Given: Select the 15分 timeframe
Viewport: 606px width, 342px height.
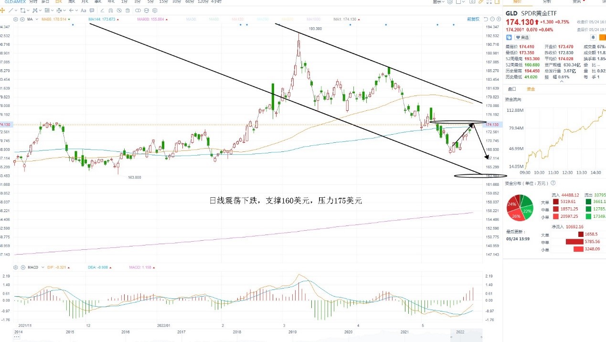Looking at the screenshot, I should coord(164,2).
